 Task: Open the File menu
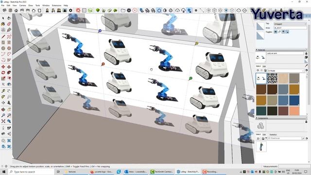click(3, 5)
